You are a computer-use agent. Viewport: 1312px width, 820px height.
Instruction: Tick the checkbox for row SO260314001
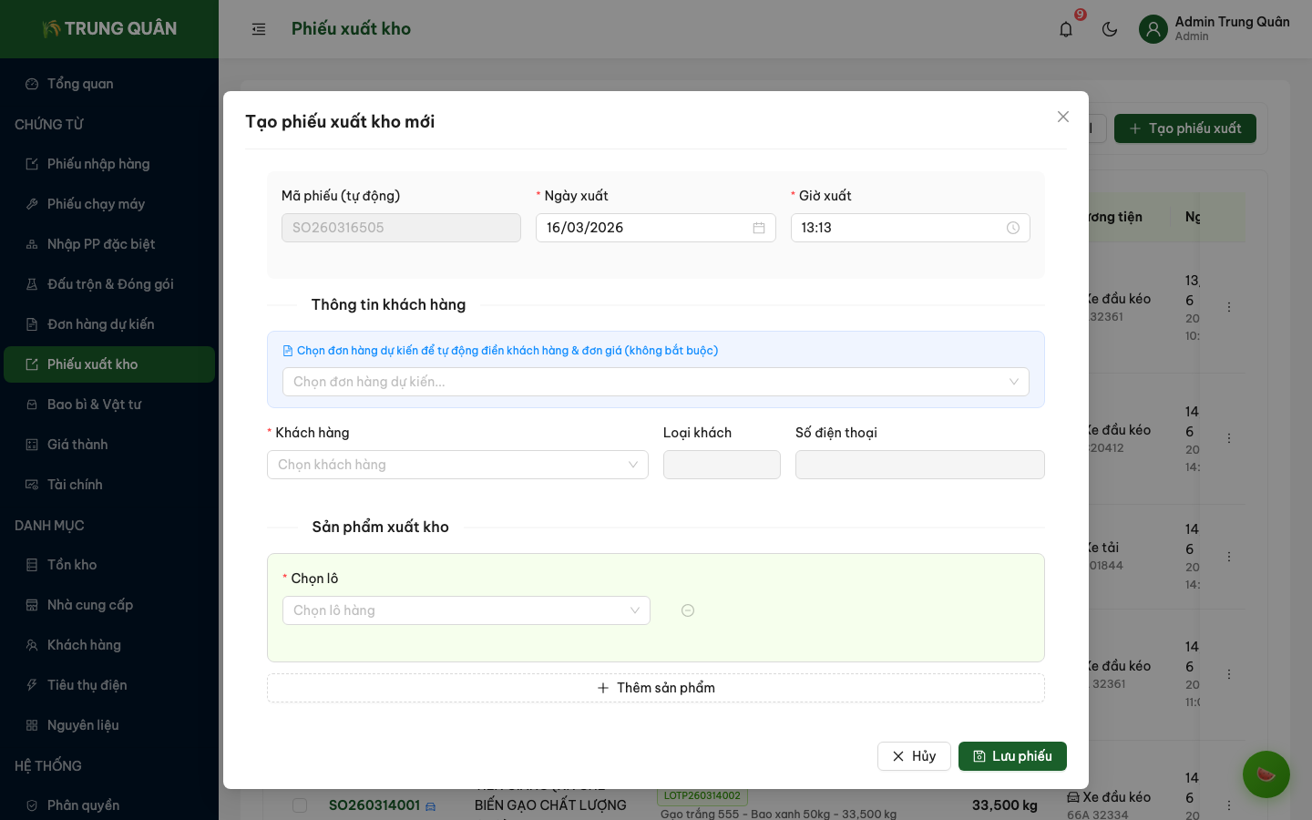(300, 805)
